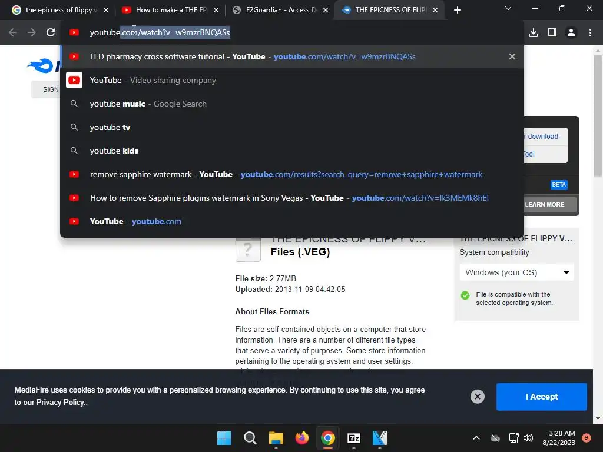Screen dimensions: 603x452
Task: Open notifications badge showing 9
Action: click(587, 437)
